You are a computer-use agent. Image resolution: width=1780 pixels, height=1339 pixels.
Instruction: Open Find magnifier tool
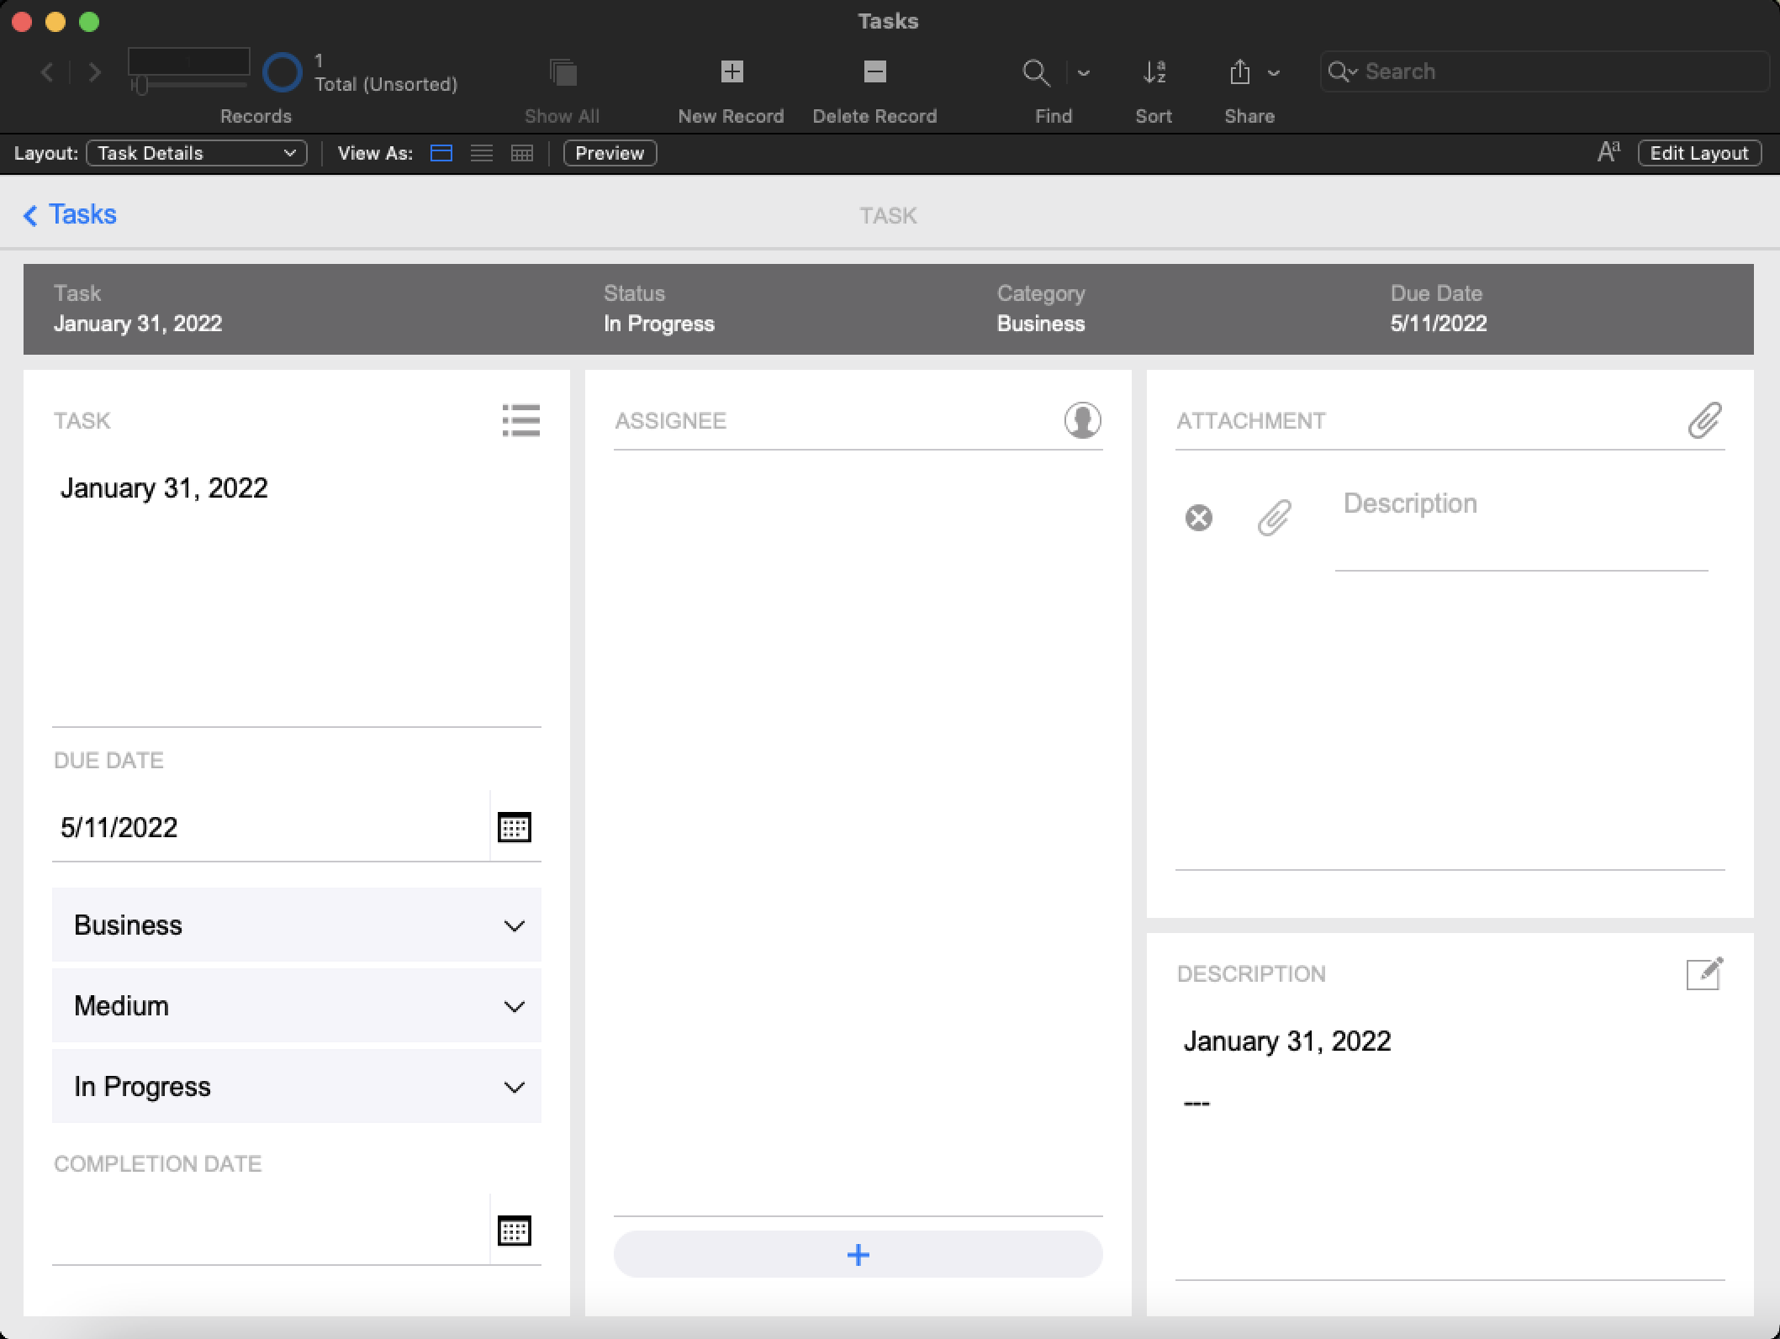point(1036,73)
